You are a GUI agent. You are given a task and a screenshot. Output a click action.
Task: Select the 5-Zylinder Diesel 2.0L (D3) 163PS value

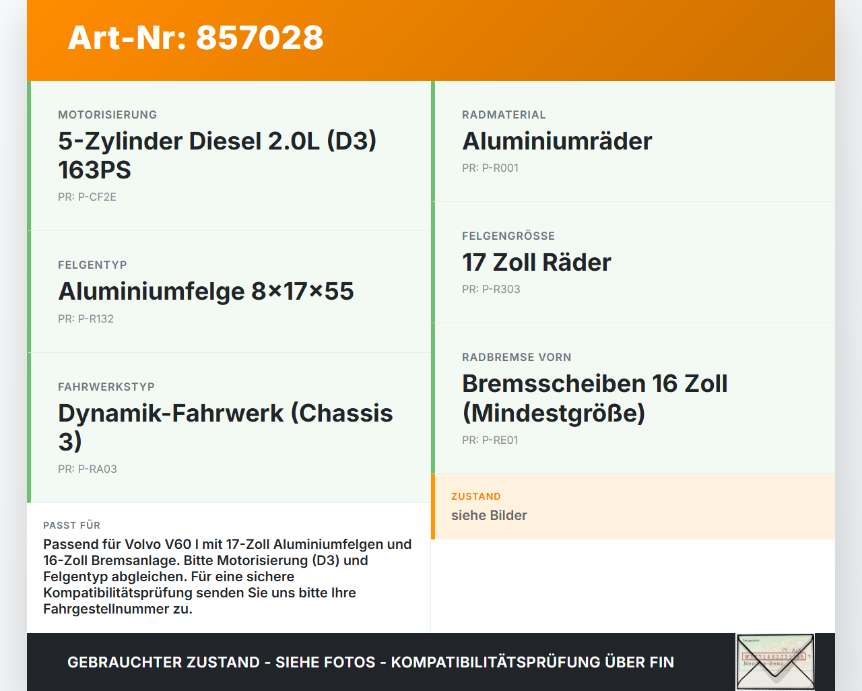point(217,156)
